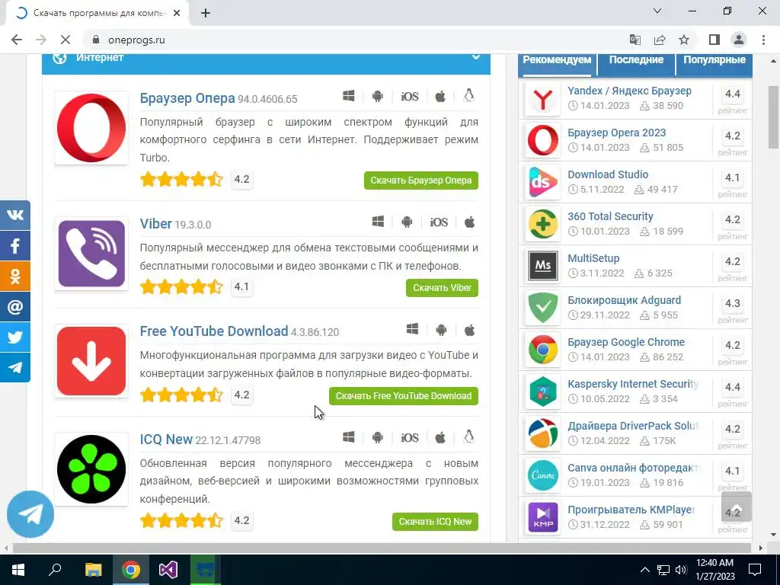The image size is (780, 585).
Task: Click the Android icon in the Браузер Опера row
Action: tap(378, 96)
